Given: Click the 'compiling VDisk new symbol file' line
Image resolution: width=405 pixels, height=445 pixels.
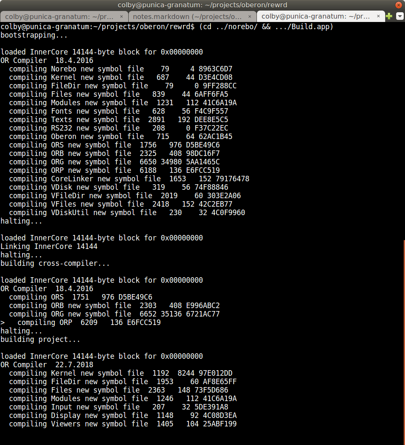Looking at the screenshot, I should pyautogui.click(x=119, y=187).
